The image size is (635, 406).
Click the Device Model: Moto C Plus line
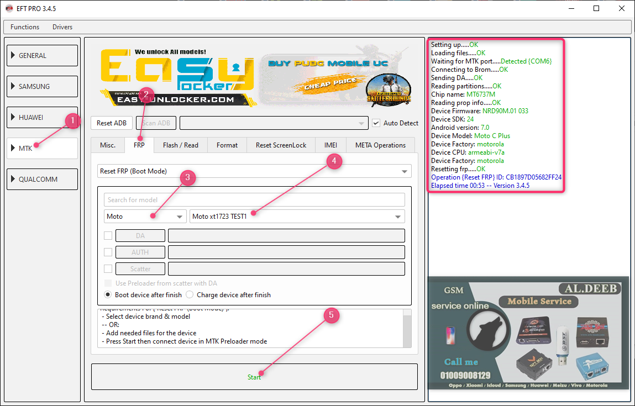[x=470, y=135]
